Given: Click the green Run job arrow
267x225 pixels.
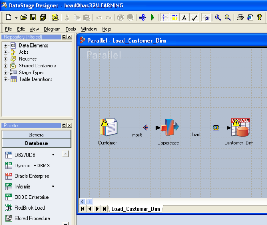Looking at the screenshot, I should click(x=152, y=18).
